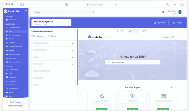
Task: Click the Search a question field
Action: (133, 62)
